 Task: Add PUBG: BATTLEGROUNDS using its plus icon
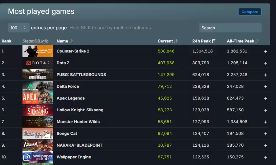pyautogui.click(x=266, y=75)
